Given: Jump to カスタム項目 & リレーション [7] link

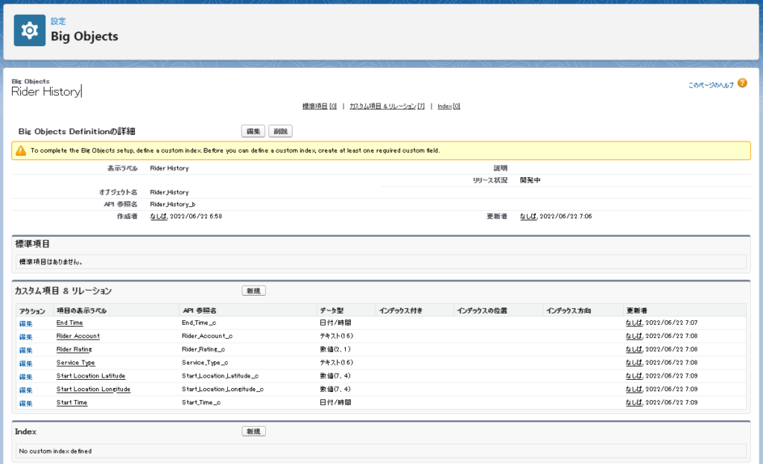Looking at the screenshot, I should tap(387, 106).
